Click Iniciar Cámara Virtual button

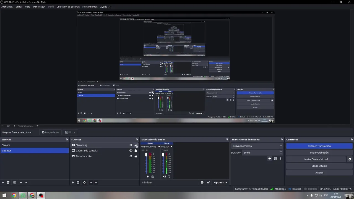point(316,159)
